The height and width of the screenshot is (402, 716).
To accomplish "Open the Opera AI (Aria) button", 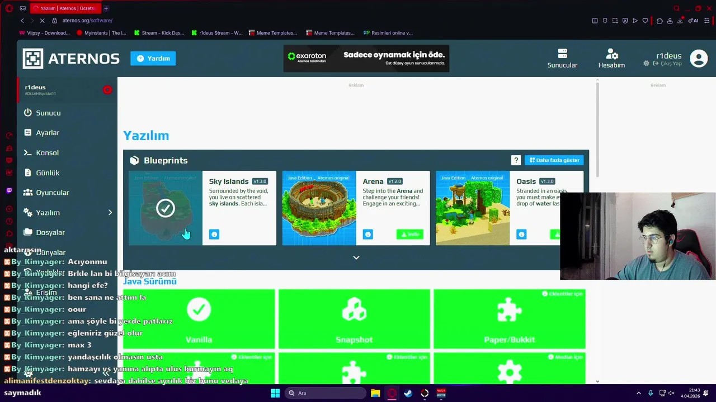I will tap(694, 21).
